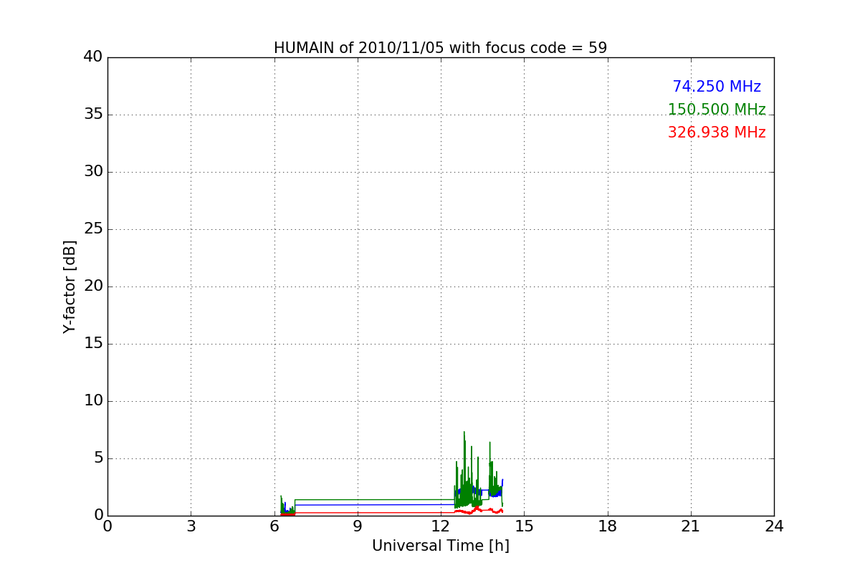Click the y-axis tick value 5
The width and height of the screenshot is (860, 573).
coord(98,458)
